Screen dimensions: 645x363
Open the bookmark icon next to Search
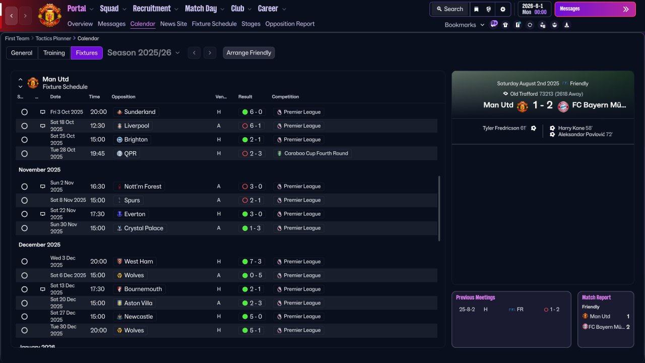coord(476,9)
